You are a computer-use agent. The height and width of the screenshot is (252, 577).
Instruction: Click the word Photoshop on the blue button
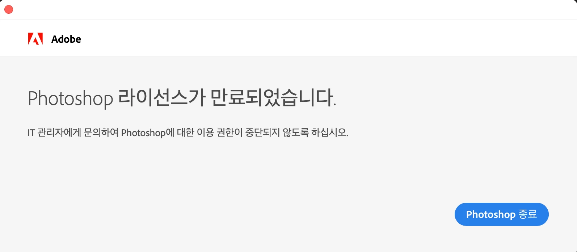491,215
